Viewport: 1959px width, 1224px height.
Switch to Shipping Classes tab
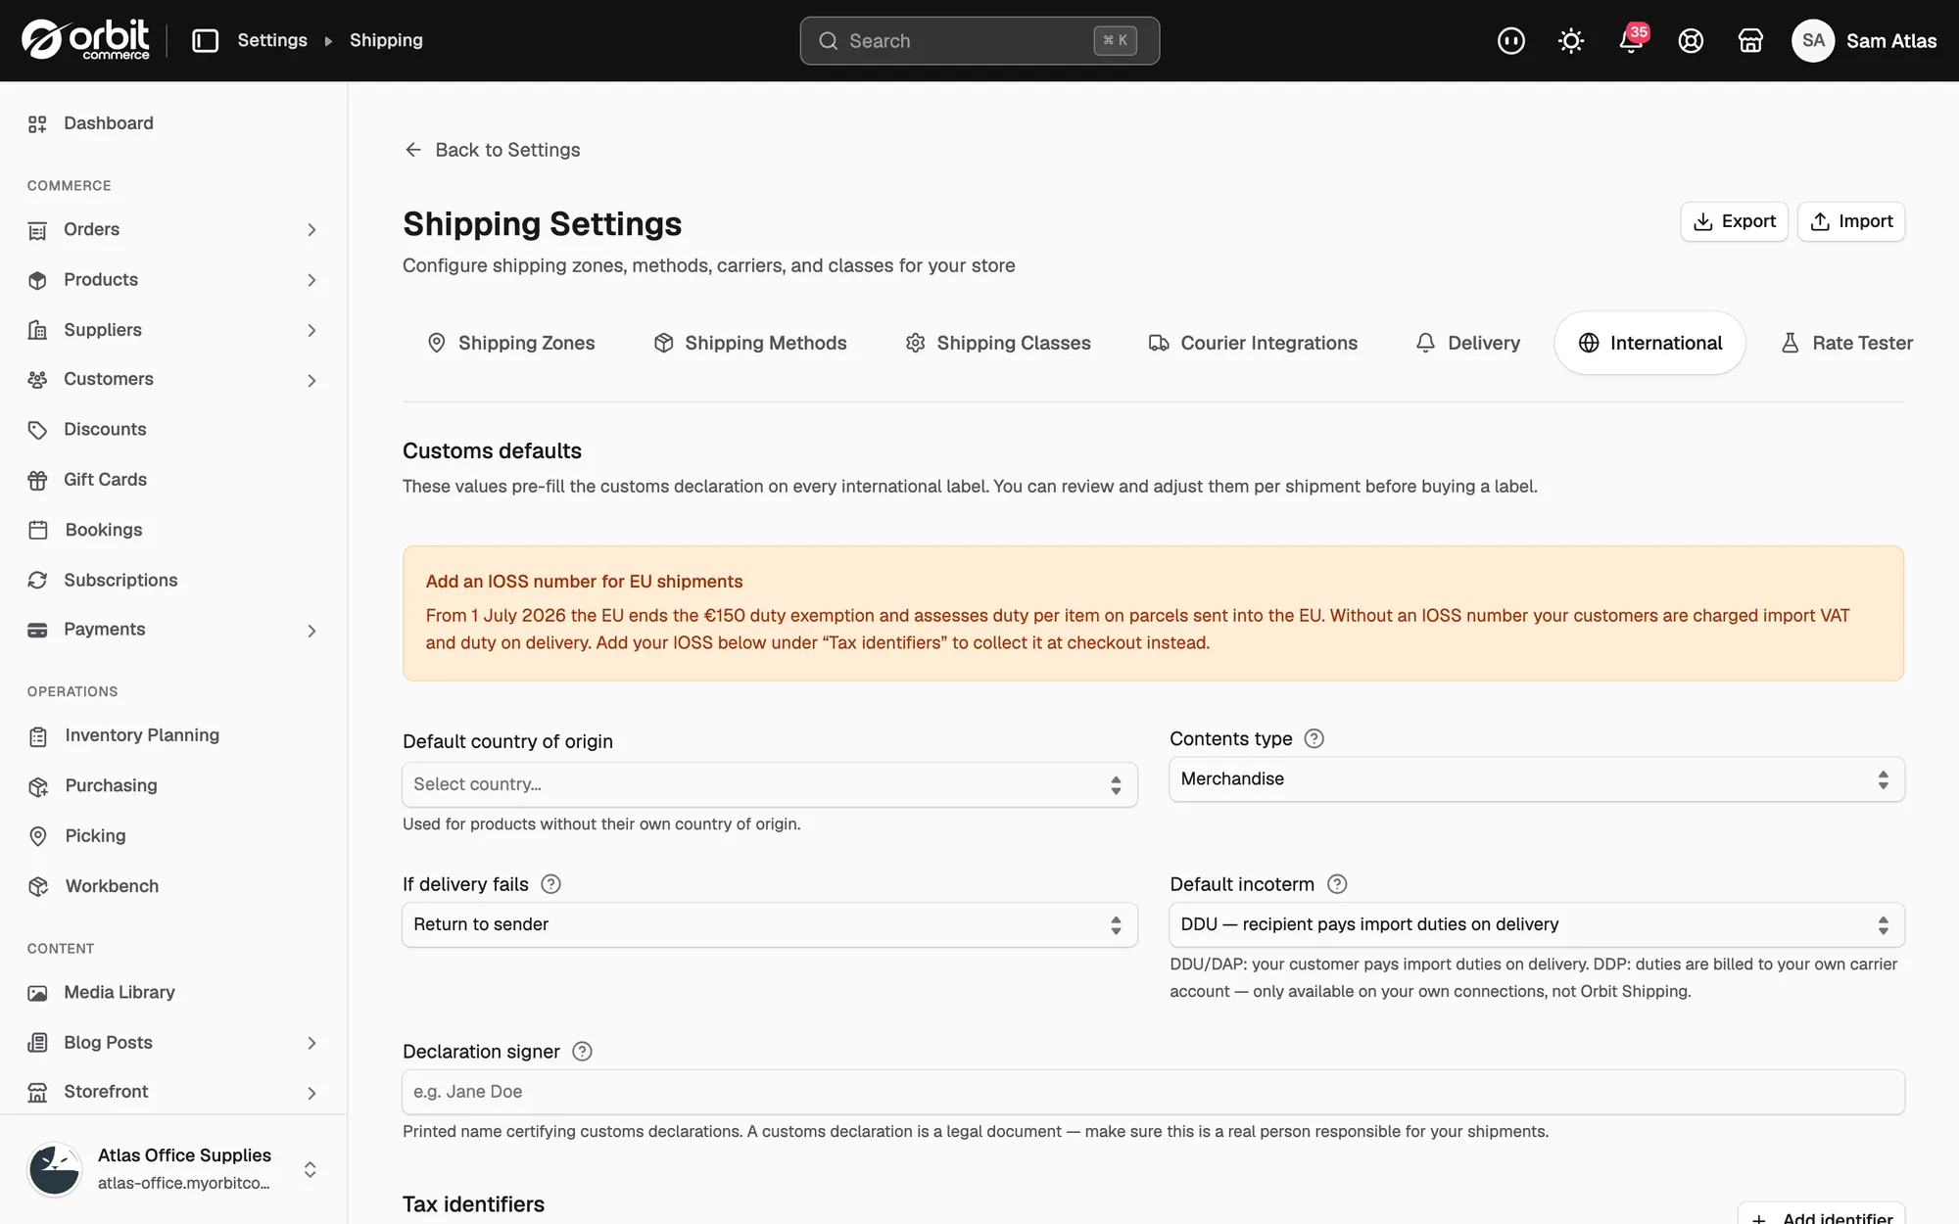998,343
